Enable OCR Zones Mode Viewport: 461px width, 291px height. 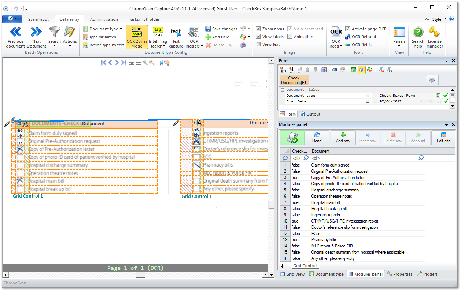pyautogui.click(x=136, y=37)
